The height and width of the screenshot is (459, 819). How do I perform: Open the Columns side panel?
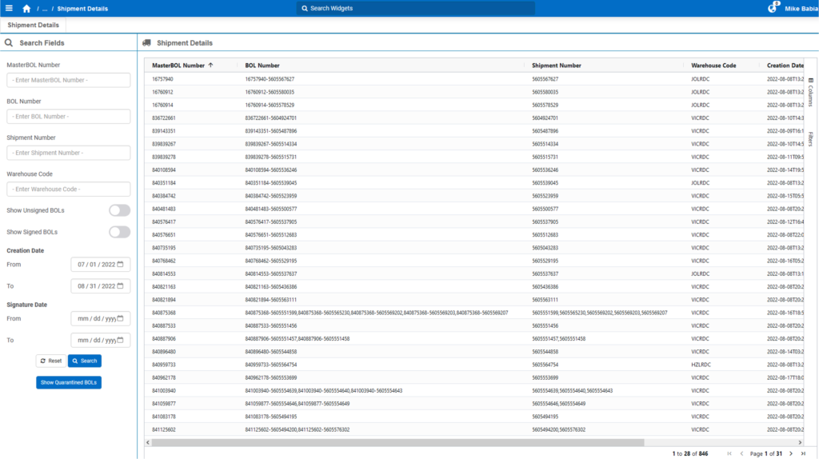point(811,92)
